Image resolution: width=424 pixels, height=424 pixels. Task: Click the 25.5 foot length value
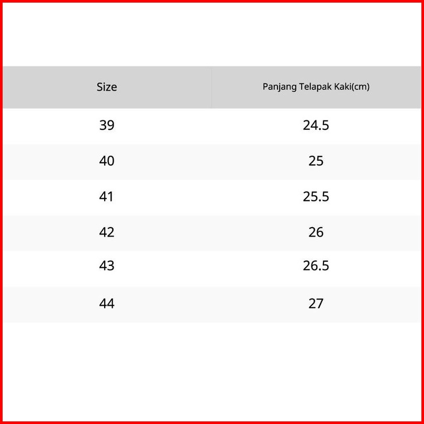pyautogui.click(x=316, y=197)
